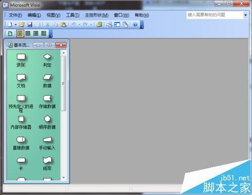Minimize the Microsoft Visio window

pos(219,4)
